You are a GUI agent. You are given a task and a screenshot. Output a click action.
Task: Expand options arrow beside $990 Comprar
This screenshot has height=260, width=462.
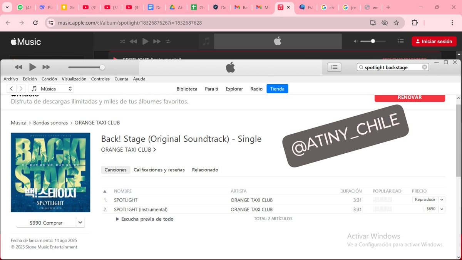tap(80, 223)
